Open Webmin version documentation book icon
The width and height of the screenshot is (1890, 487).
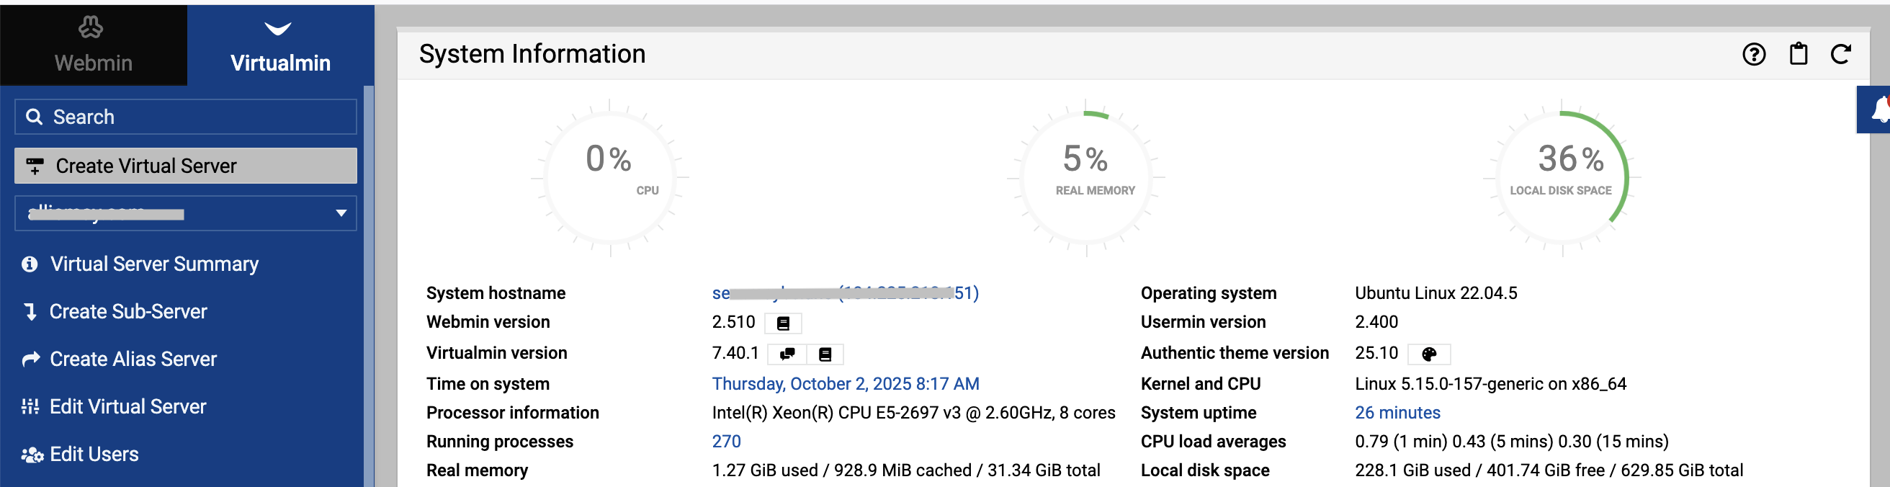click(783, 323)
